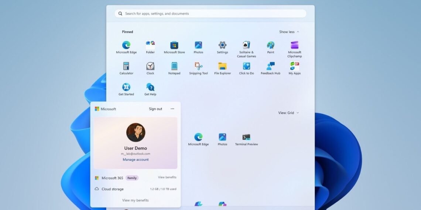Click the Pinned section heading

pyautogui.click(x=127, y=32)
